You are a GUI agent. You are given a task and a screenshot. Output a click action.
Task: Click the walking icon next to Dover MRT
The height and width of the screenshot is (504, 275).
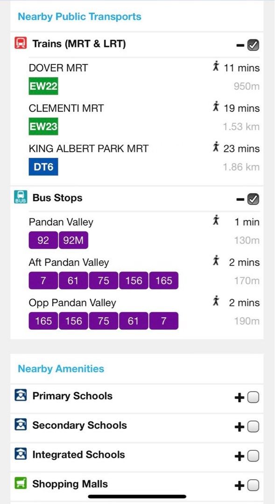click(x=216, y=67)
